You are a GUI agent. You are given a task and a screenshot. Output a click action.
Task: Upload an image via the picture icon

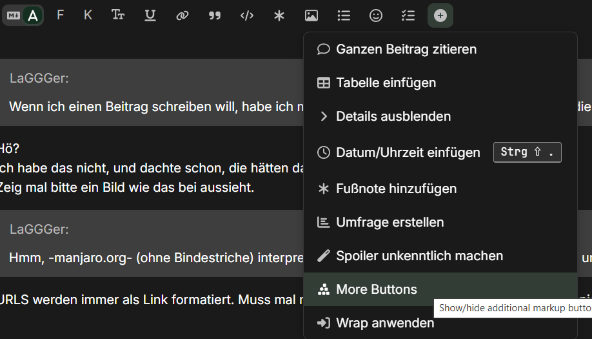point(311,15)
